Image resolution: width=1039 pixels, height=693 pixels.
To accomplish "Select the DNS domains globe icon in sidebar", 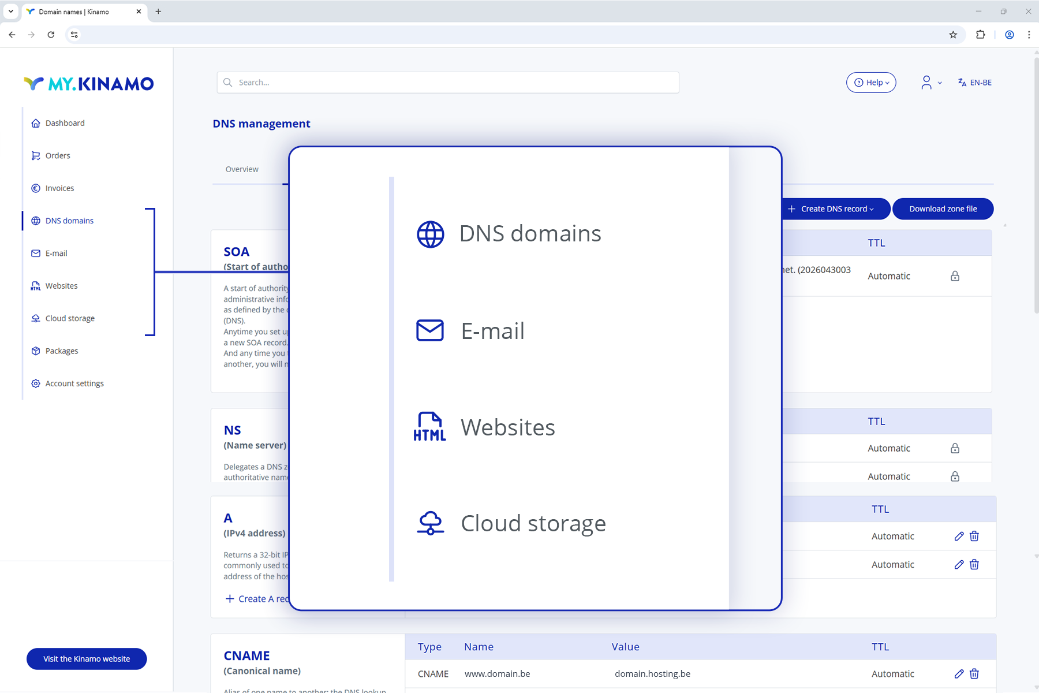I will (x=36, y=221).
